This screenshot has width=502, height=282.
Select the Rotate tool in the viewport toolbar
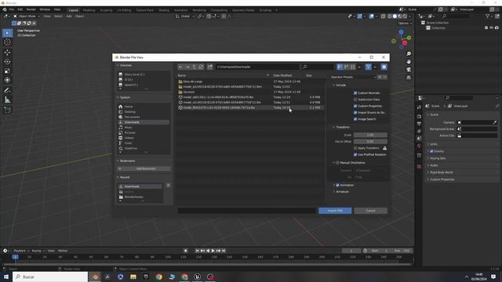click(7, 61)
